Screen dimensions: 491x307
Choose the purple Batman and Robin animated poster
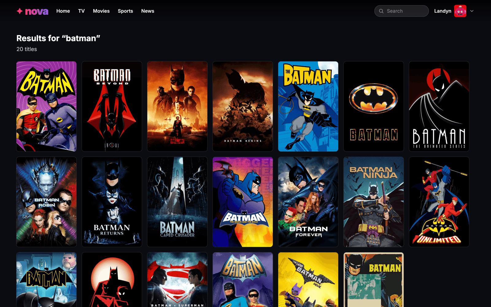[243, 280]
